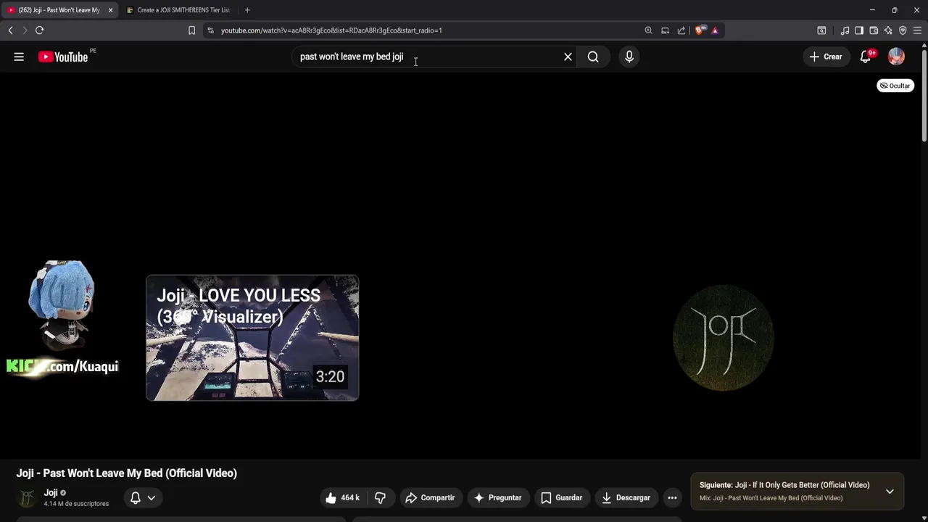
Task: Open the Joji channel avatar
Action: [x=27, y=497]
